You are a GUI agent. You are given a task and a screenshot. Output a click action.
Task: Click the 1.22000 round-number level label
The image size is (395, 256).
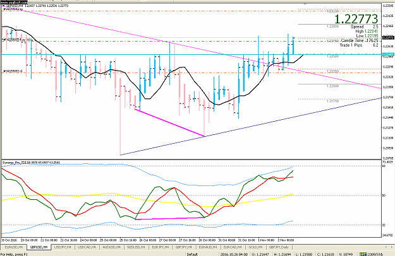(x=332, y=86)
